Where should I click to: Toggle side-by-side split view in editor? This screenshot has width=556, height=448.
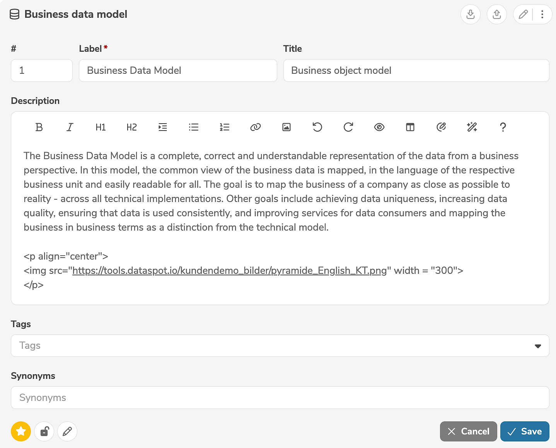click(410, 127)
